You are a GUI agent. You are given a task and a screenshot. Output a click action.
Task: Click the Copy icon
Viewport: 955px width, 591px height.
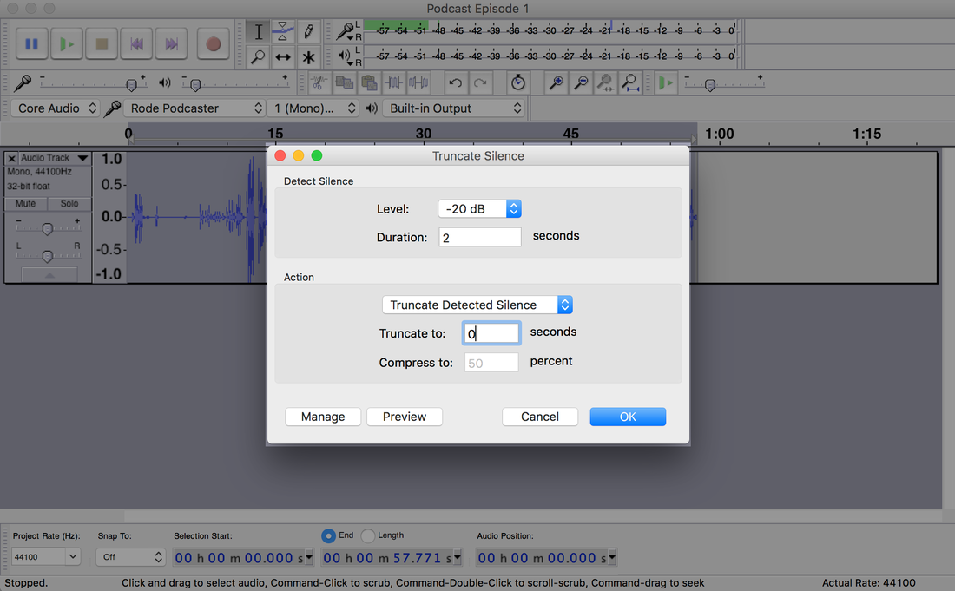coord(344,82)
